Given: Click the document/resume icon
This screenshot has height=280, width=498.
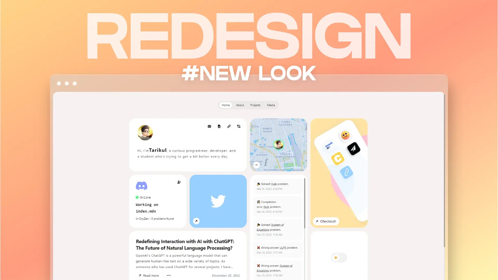Looking at the screenshot, I should (x=219, y=127).
